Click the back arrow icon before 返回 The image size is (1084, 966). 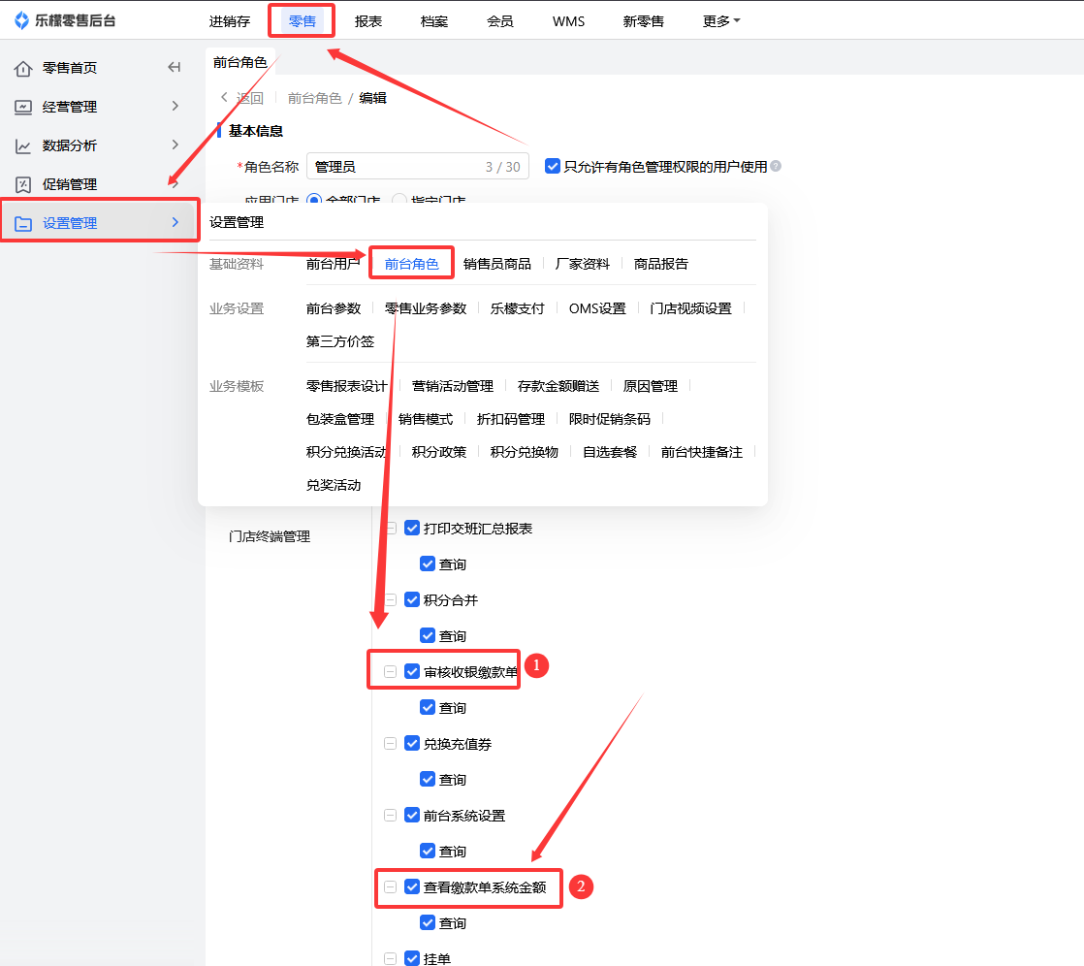click(x=224, y=98)
